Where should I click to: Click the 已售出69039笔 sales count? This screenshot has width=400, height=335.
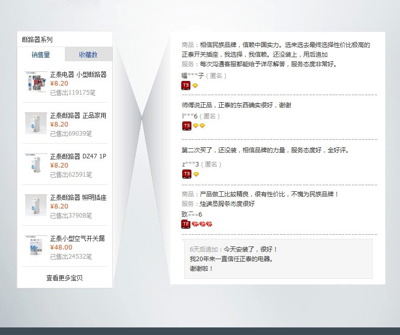(71, 134)
